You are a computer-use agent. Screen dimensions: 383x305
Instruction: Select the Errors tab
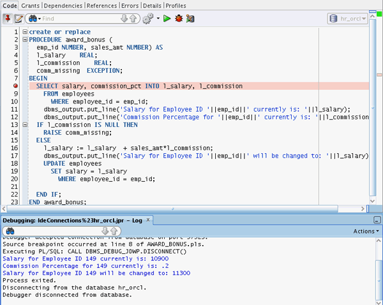pos(130,5)
